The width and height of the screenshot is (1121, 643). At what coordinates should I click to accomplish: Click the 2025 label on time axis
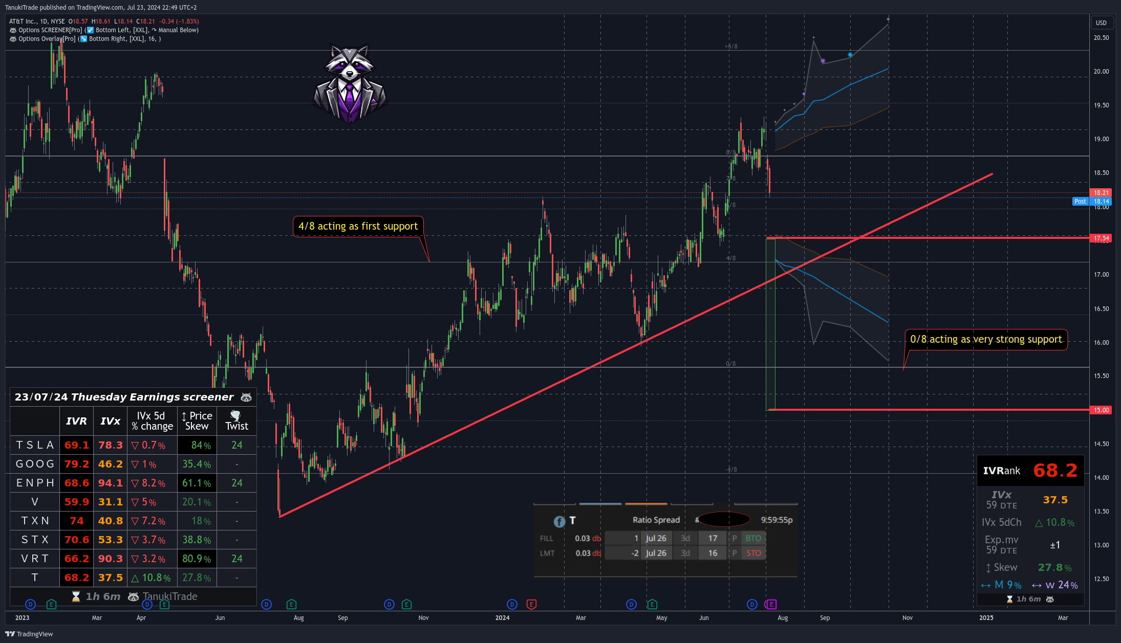coord(986,618)
